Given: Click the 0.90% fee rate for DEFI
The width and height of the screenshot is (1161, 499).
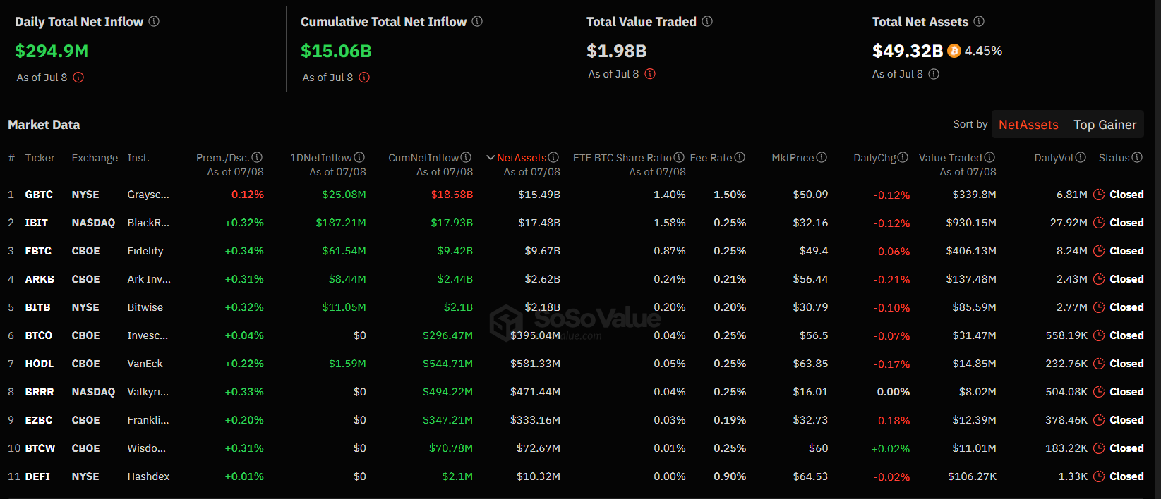Looking at the screenshot, I should point(730,476).
